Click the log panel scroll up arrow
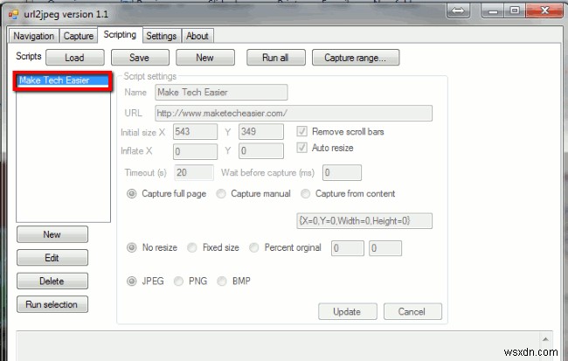Viewport: 568px width, 361px height. coord(545,339)
